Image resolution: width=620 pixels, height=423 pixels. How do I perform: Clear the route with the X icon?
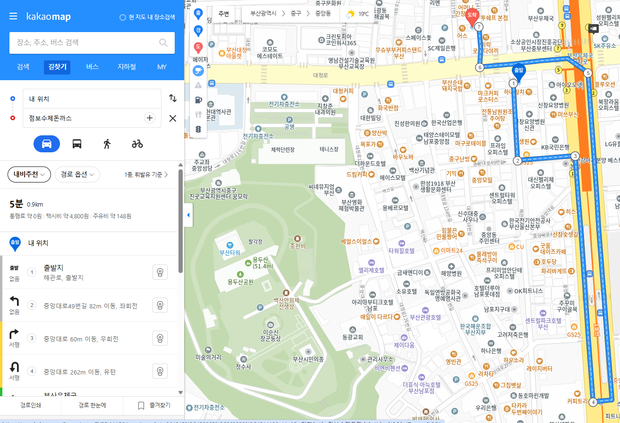coord(173,118)
